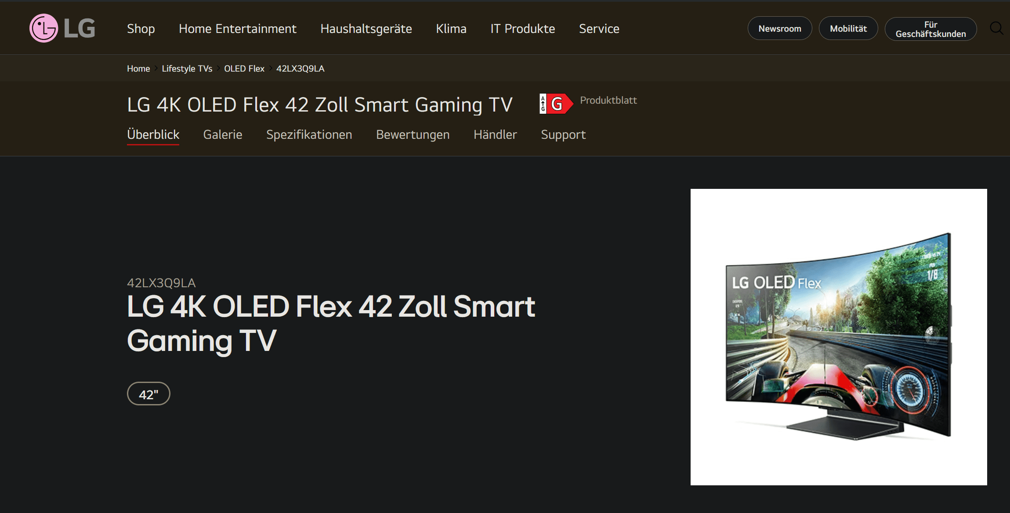Select the Überblick tab
This screenshot has height=513, width=1010.
[153, 134]
